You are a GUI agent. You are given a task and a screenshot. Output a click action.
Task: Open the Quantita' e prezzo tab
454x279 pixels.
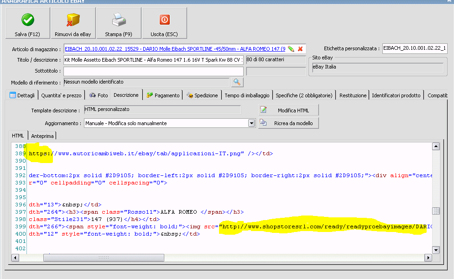pyautogui.click(x=61, y=95)
